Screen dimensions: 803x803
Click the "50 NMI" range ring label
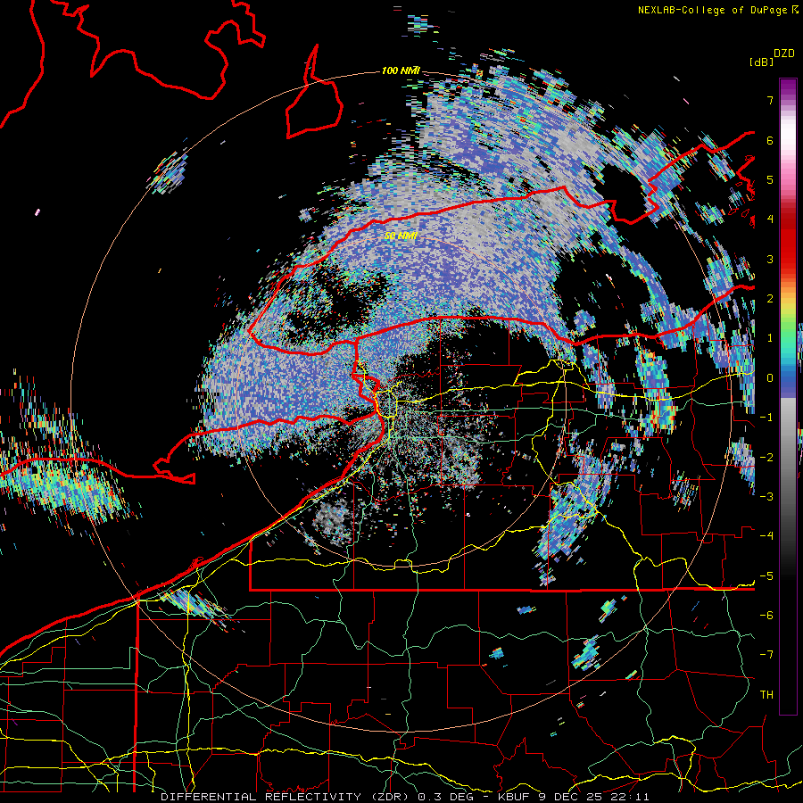(x=401, y=236)
